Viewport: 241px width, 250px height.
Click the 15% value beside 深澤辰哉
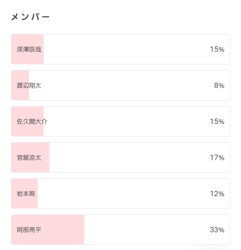(x=217, y=49)
